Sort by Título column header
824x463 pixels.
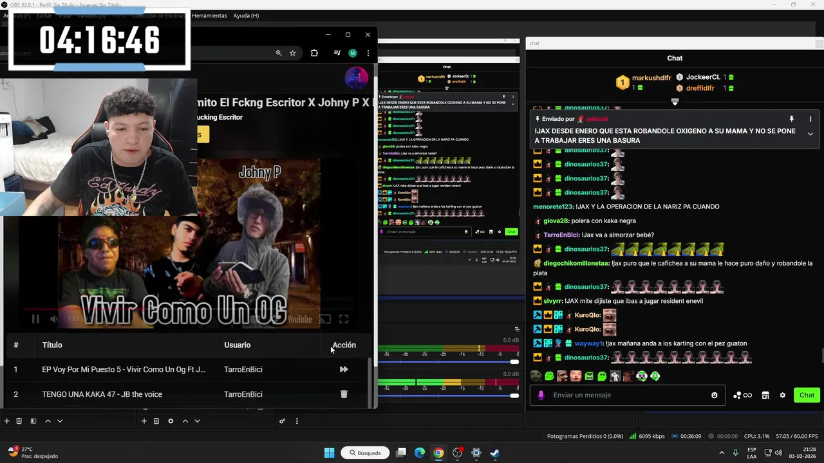52,345
